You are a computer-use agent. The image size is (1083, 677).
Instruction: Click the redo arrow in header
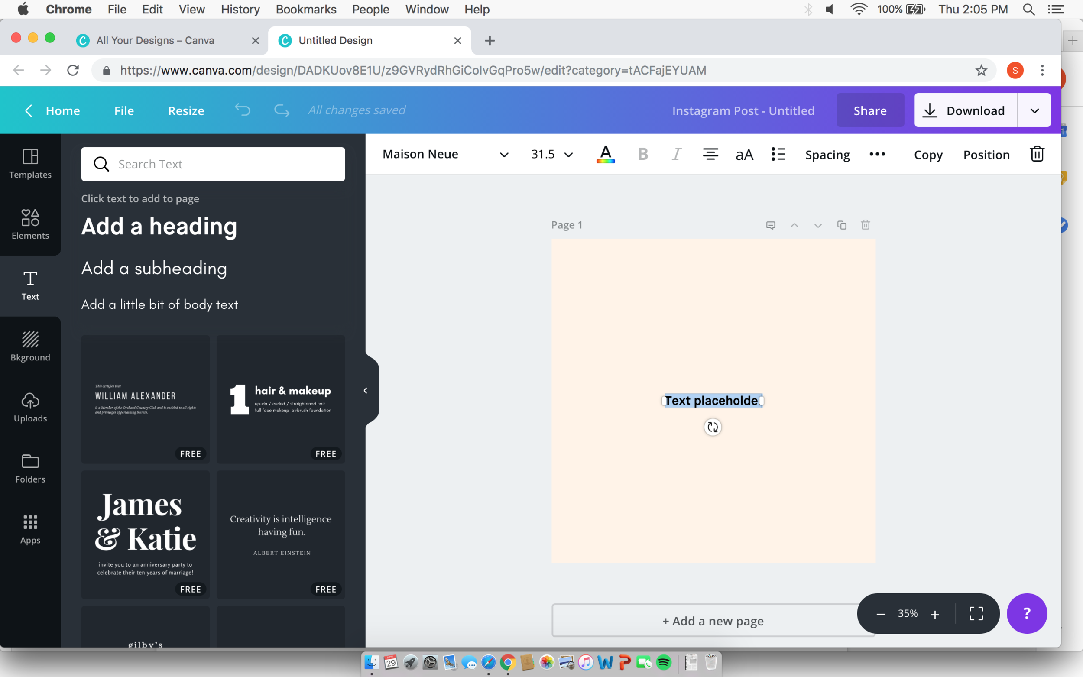pyautogui.click(x=282, y=110)
